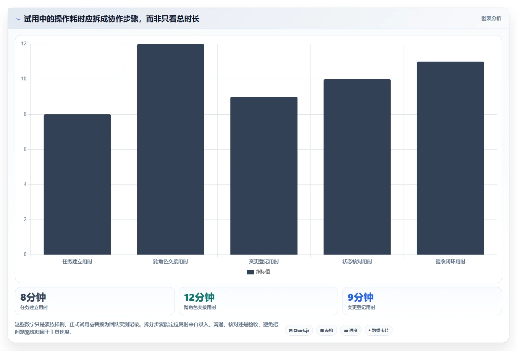The height and width of the screenshot is (351, 517).
Task: Select the 变更登记用时 bar in chart
Action: (264, 176)
